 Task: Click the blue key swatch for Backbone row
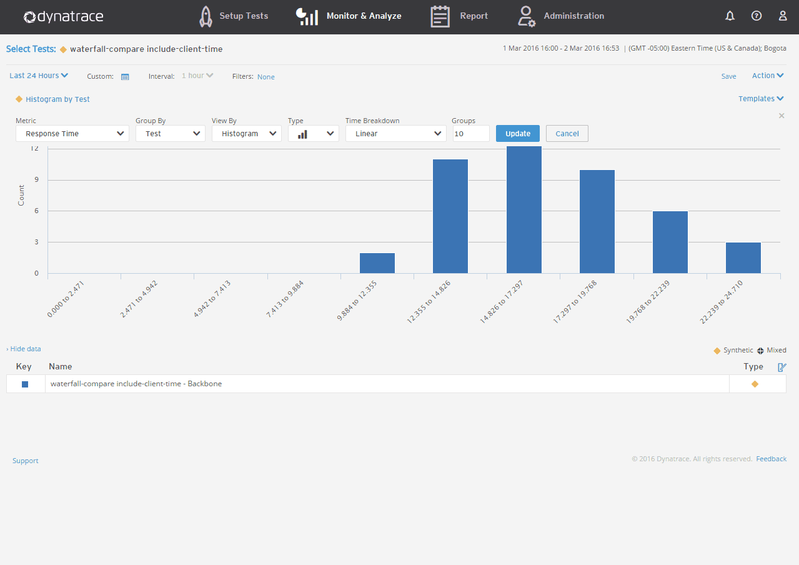25,384
